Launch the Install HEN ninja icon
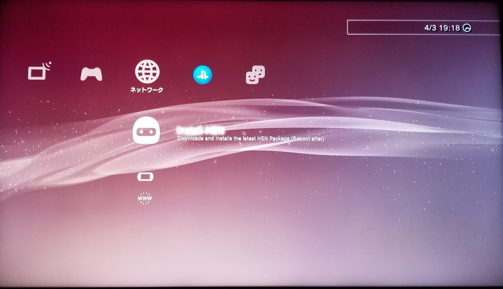Viewport: 503px width, 289px height. coord(146,130)
